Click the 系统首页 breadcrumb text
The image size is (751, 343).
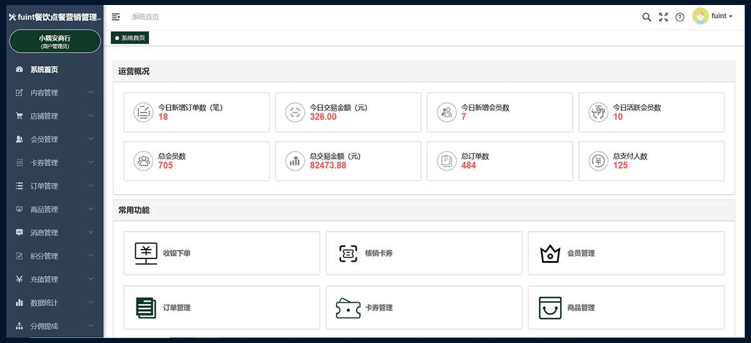[145, 17]
